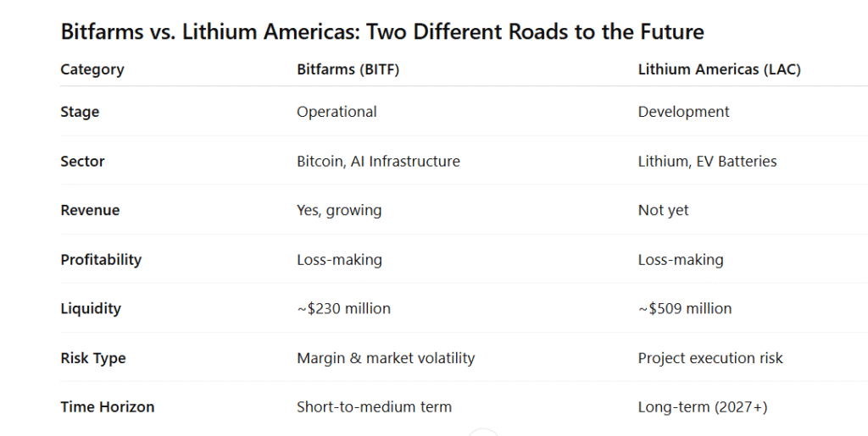
Task: Select the Risk Type row label
Action: 93,357
